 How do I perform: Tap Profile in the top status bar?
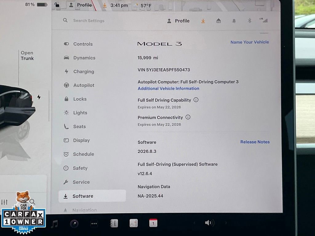[80, 5]
